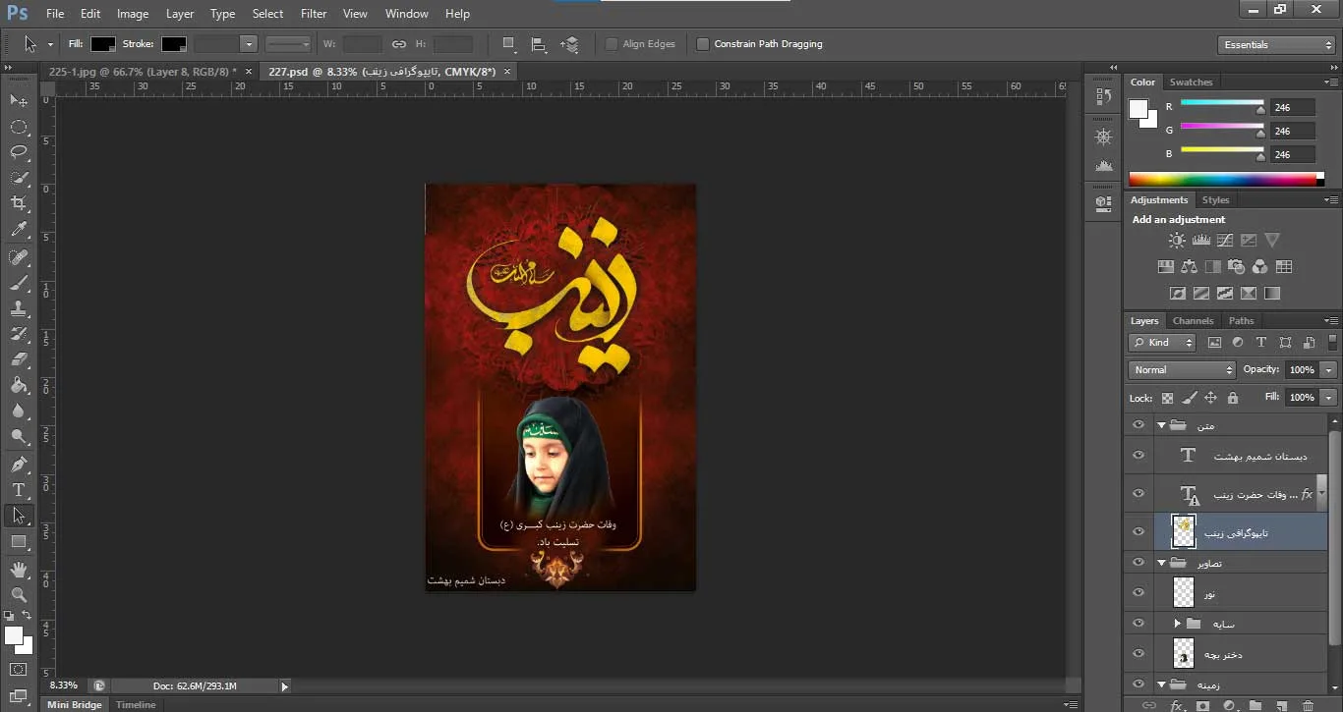Screen dimensions: 1343x712
Task: Open the Essentials workspace dropdown
Action: click(1275, 45)
